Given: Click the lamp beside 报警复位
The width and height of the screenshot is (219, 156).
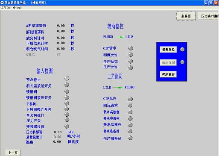Looking at the screenshot, I should coord(182,50).
